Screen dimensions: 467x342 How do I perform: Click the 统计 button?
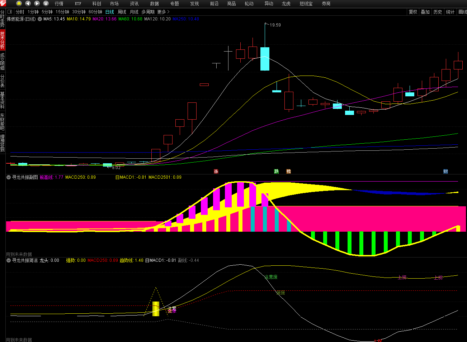(450, 12)
